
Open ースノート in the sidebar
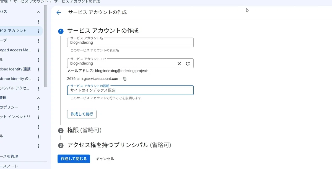(9, 166)
